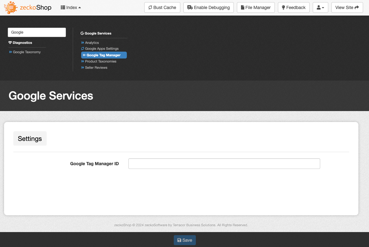The image size is (369, 247).
Task: Select Google Apps Settings
Action: (x=102, y=49)
